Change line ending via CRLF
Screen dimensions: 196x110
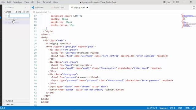[x=180, y=108]
